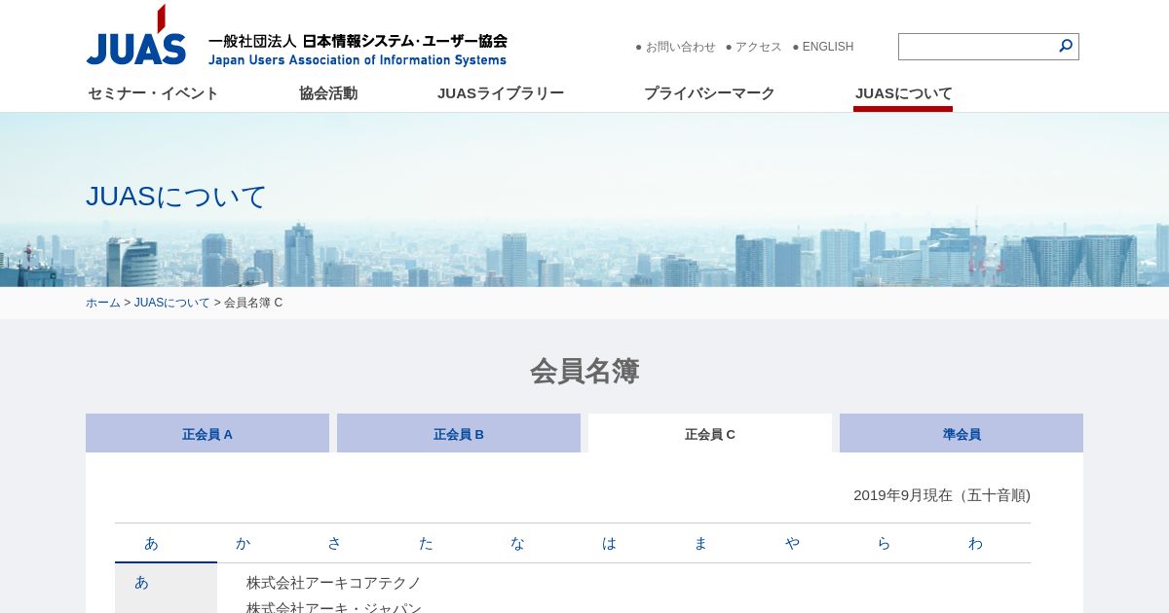Switch to the 正会員 A tab

207,433
